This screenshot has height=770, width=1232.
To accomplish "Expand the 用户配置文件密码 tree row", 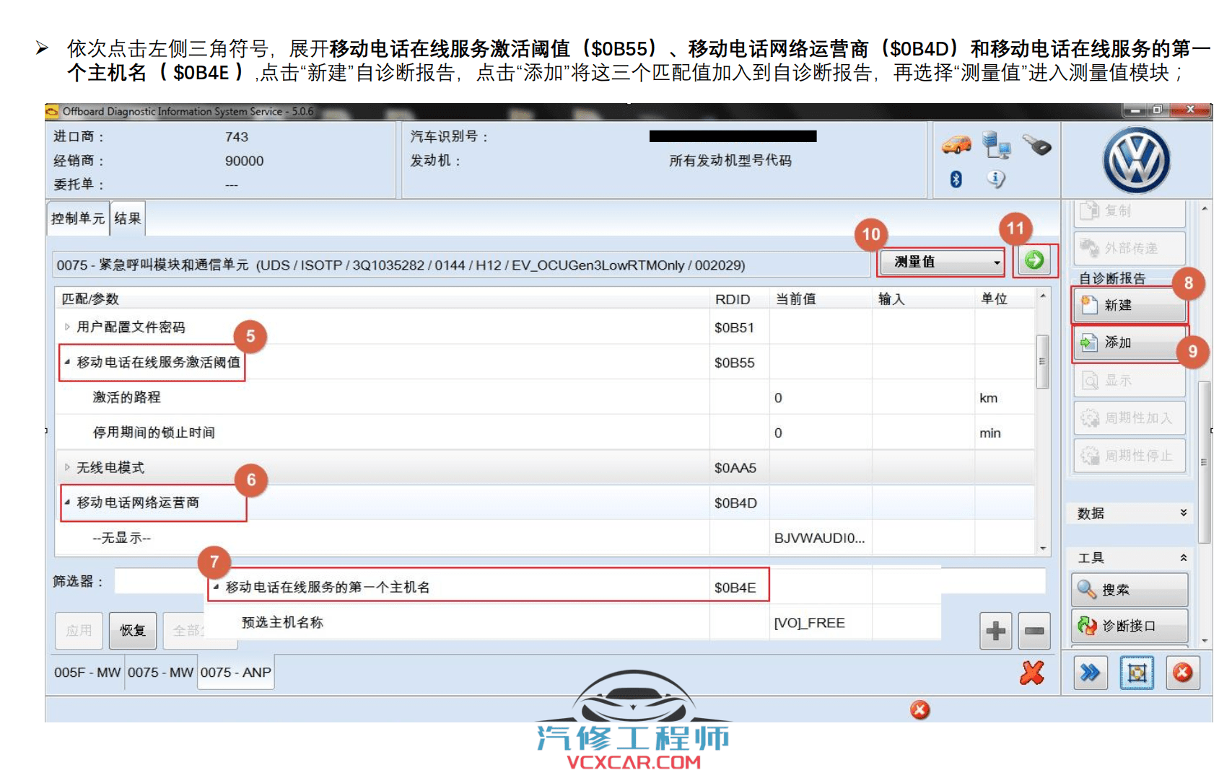I will 67,327.
